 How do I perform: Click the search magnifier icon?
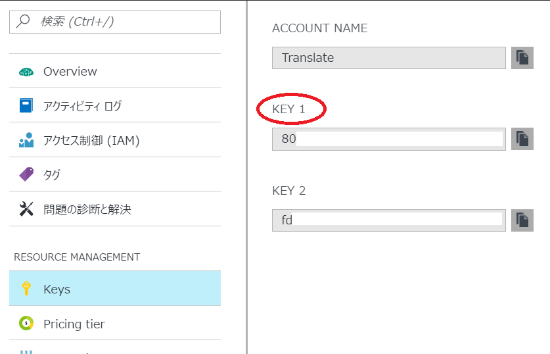click(x=23, y=21)
